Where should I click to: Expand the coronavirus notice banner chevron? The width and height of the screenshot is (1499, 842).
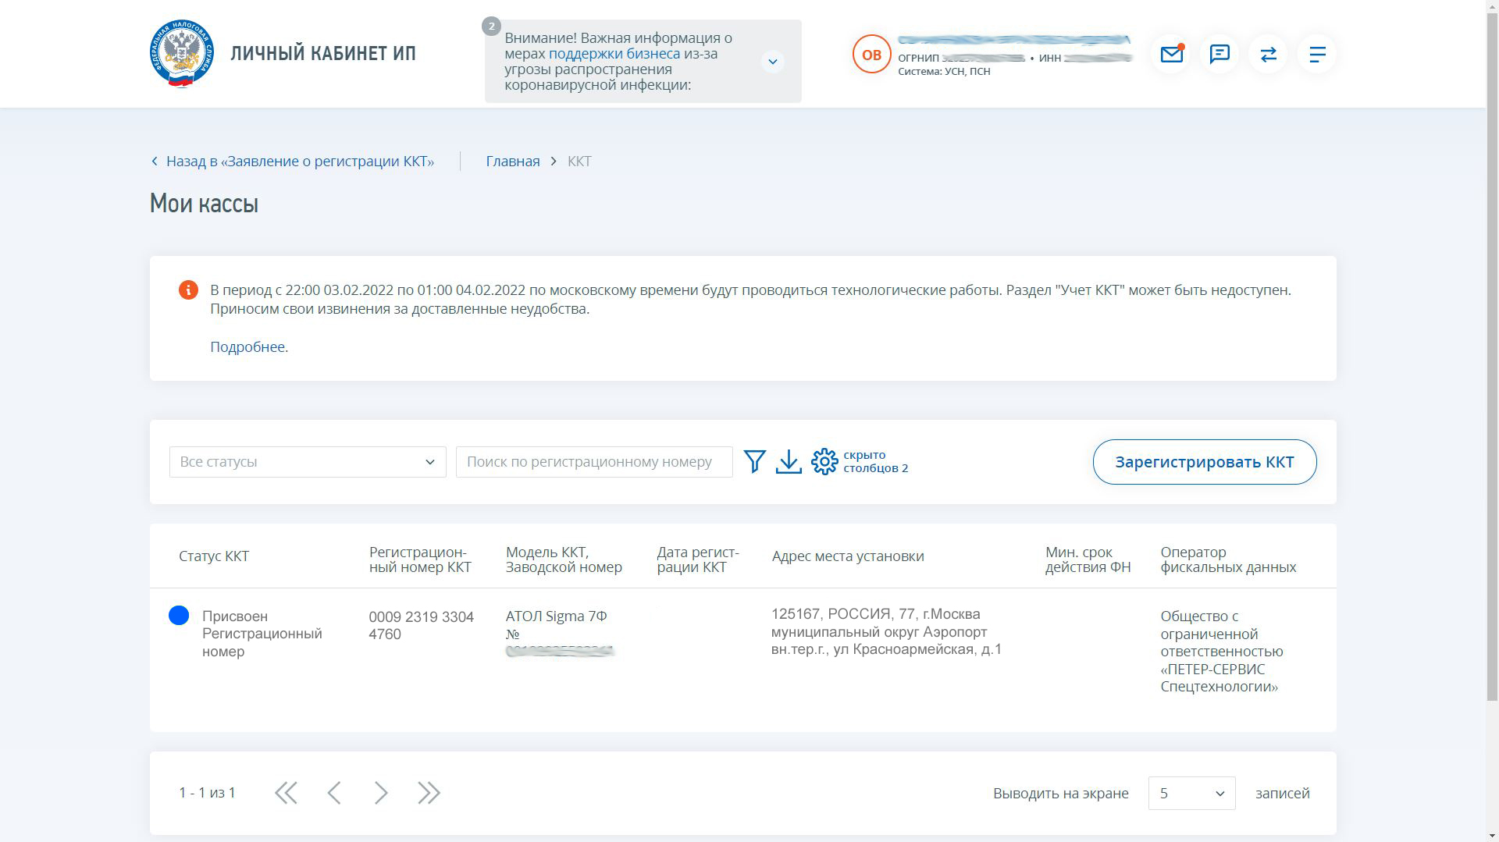(x=772, y=62)
